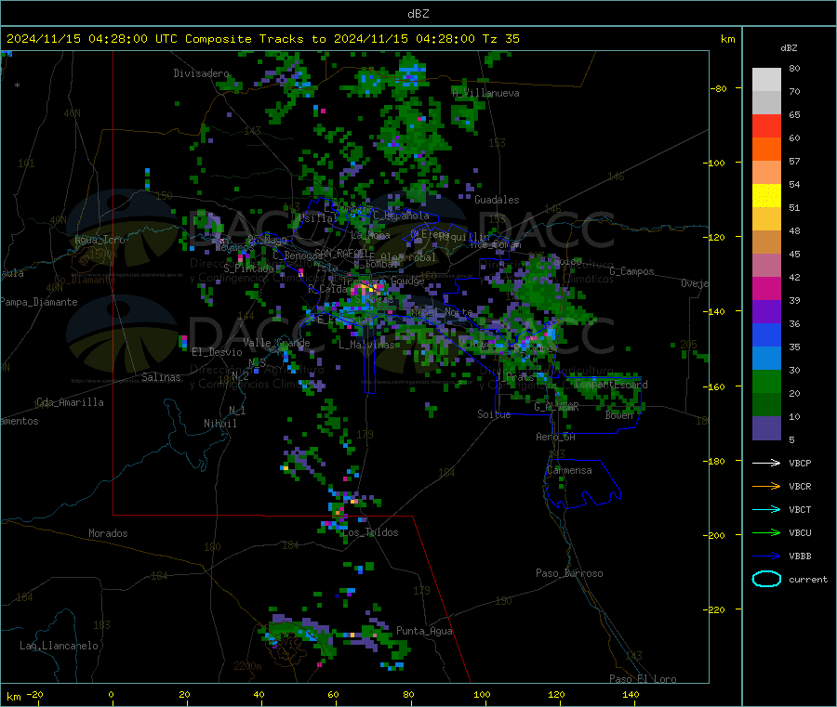Click the cyan 'current' ellipse symbol

pos(766,579)
